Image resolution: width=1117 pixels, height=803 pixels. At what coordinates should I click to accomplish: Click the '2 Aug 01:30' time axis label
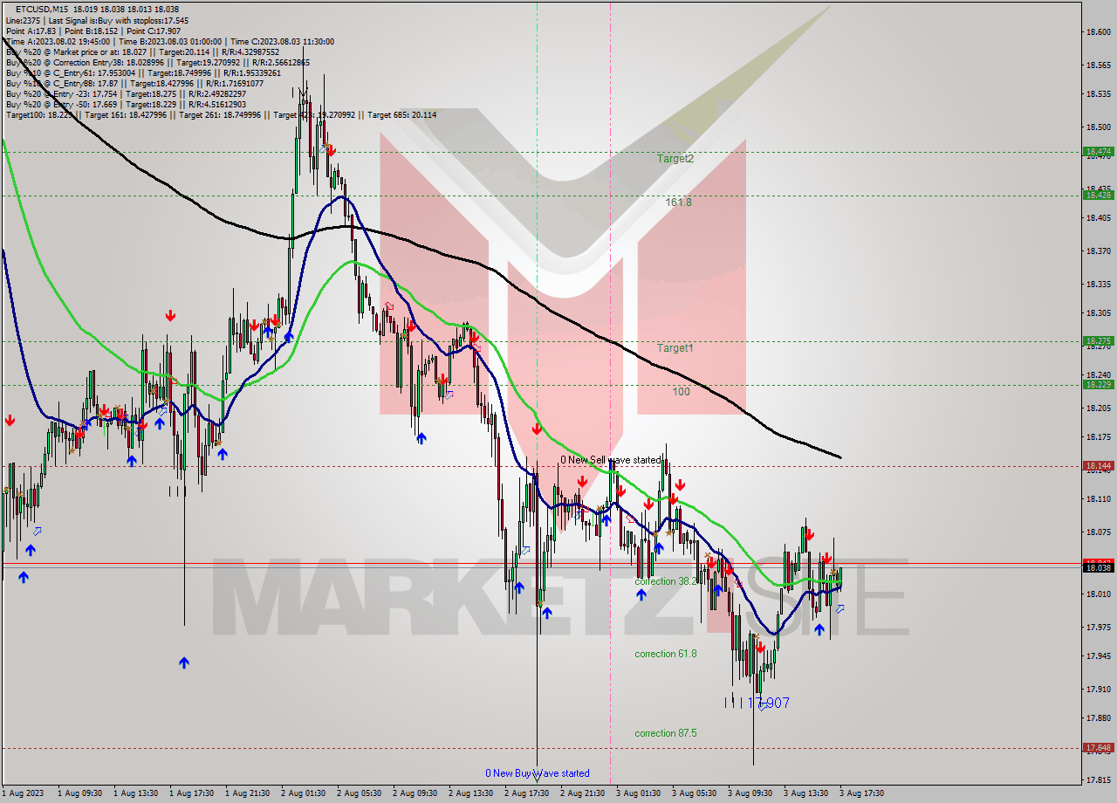[x=303, y=793]
